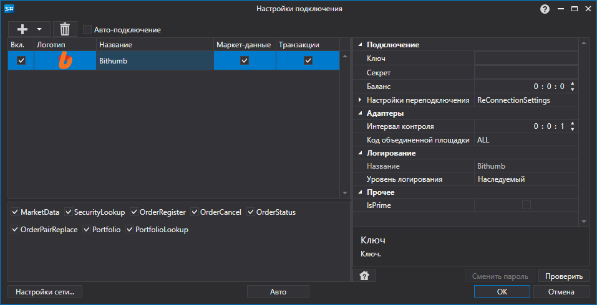Click the S# application logo icon

pyautogui.click(x=9, y=8)
